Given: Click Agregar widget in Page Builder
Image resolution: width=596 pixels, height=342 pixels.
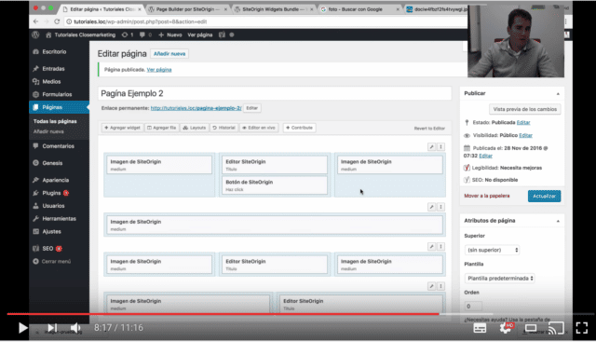Looking at the screenshot, I should [122, 128].
